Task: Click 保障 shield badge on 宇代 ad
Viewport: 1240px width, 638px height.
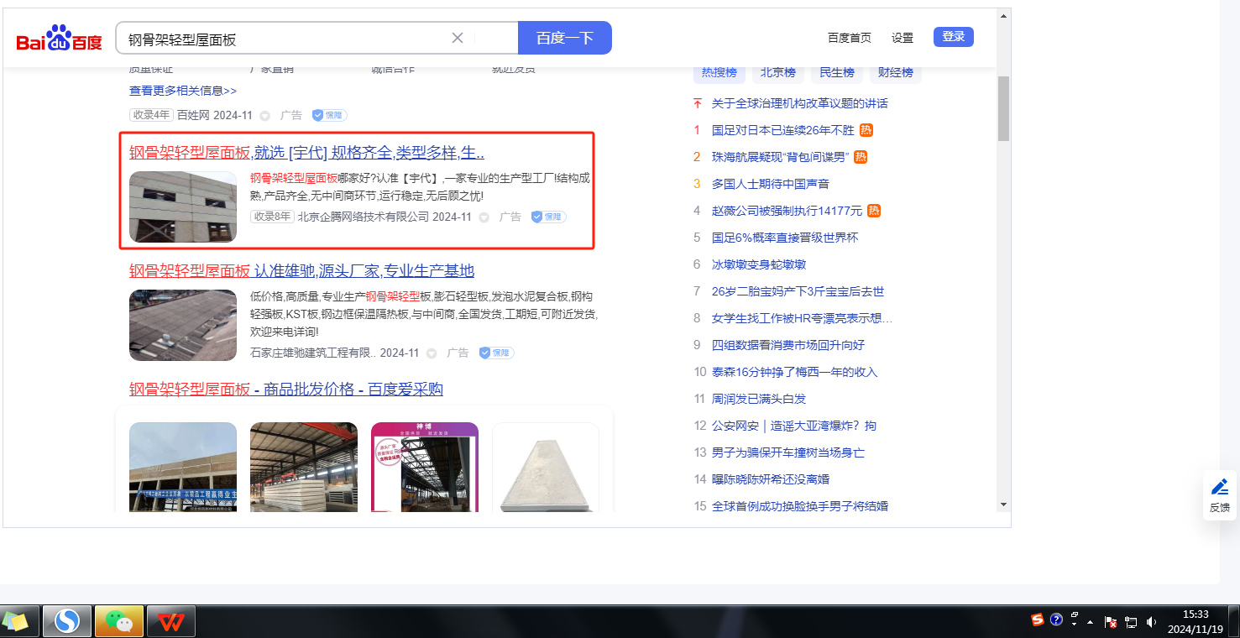Action: tap(549, 217)
